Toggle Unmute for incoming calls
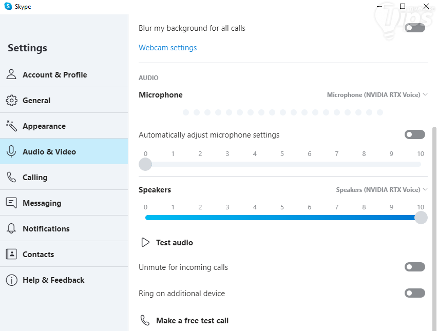Image resolution: width=438 pixels, height=331 pixels. [x=414, y=267]
